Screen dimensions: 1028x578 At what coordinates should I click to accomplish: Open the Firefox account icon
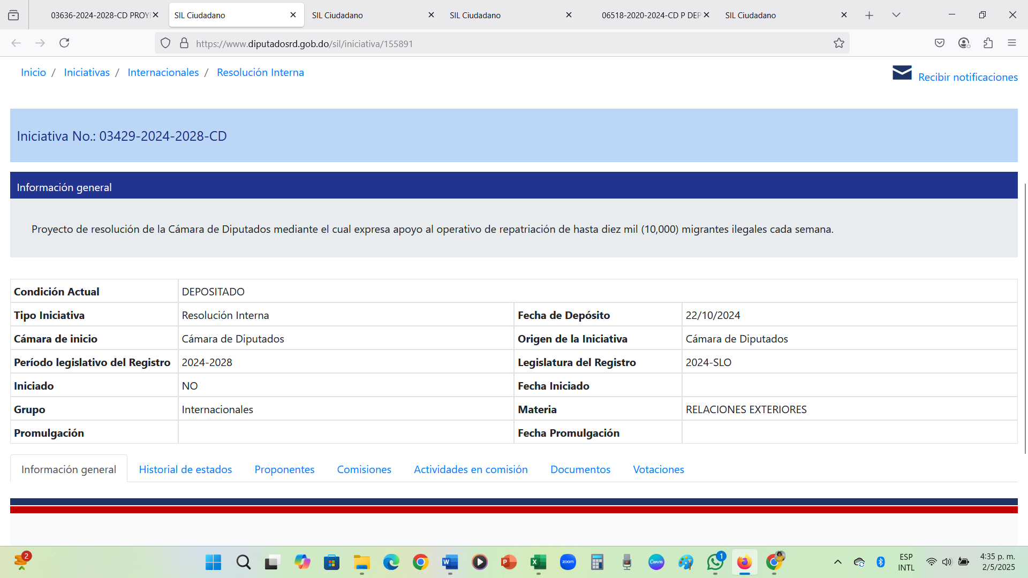pyautogui.click(x=964, y=43)
